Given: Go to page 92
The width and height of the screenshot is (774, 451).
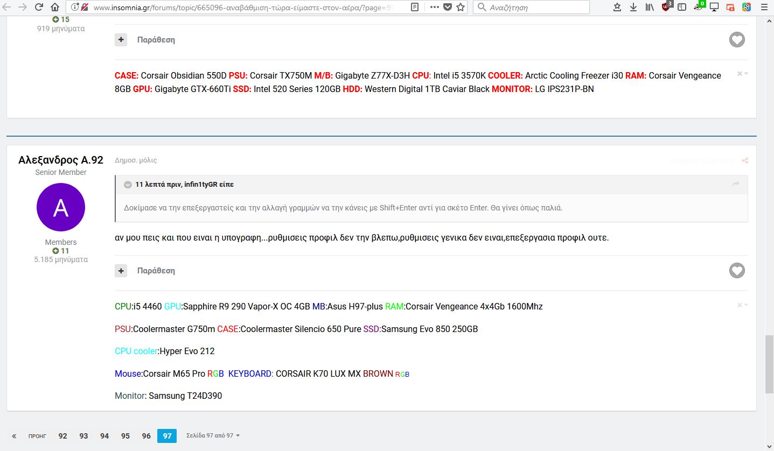Looking at the screenshot, I should tap(62, 436).
